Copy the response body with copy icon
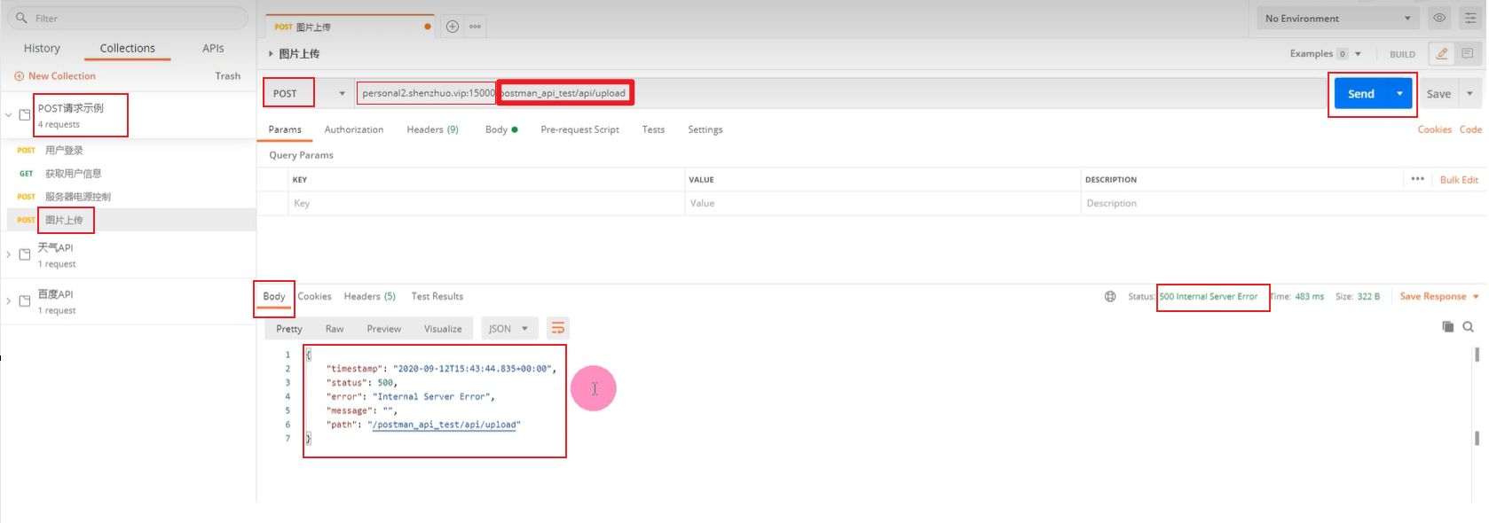 (x=1447, y=327)
